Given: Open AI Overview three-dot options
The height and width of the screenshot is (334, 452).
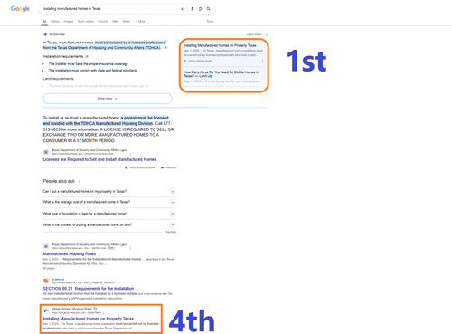Looking at the screenshot, I should [x=267, y=34].
